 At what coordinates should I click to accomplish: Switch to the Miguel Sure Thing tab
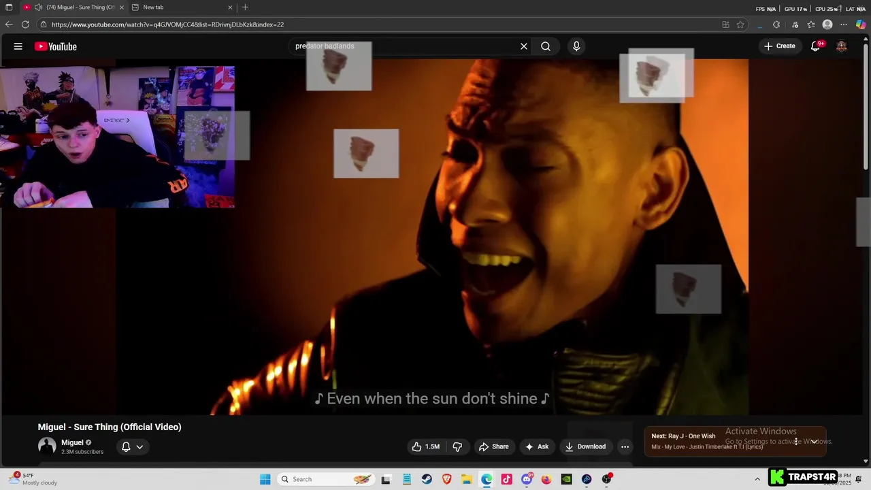75,7
